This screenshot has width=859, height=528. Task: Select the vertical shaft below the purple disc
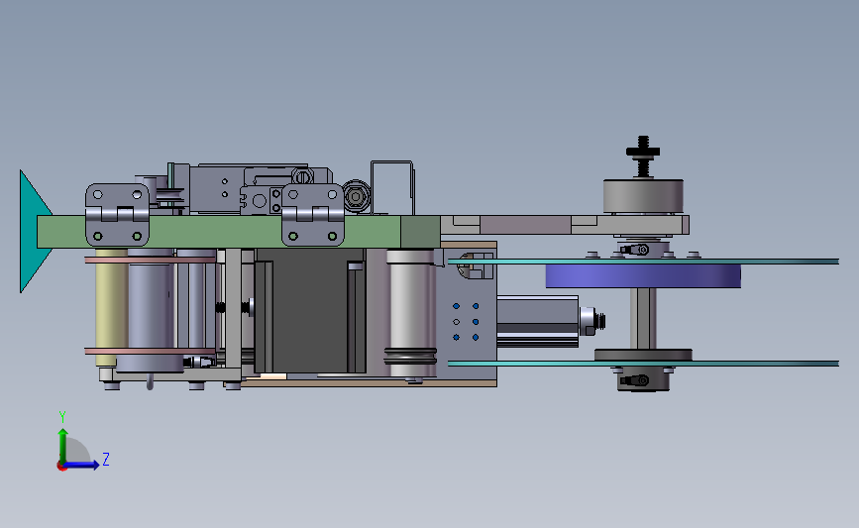643,319
